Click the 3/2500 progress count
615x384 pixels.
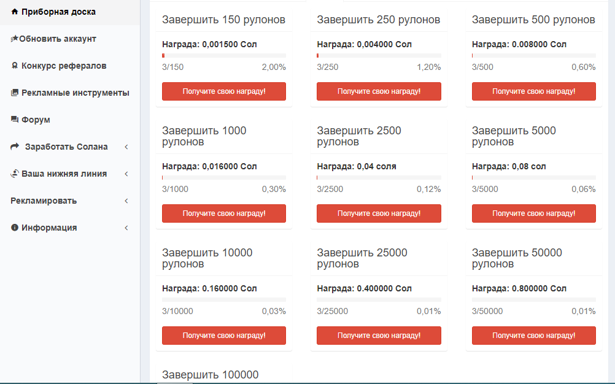click(x=330, y=190)
